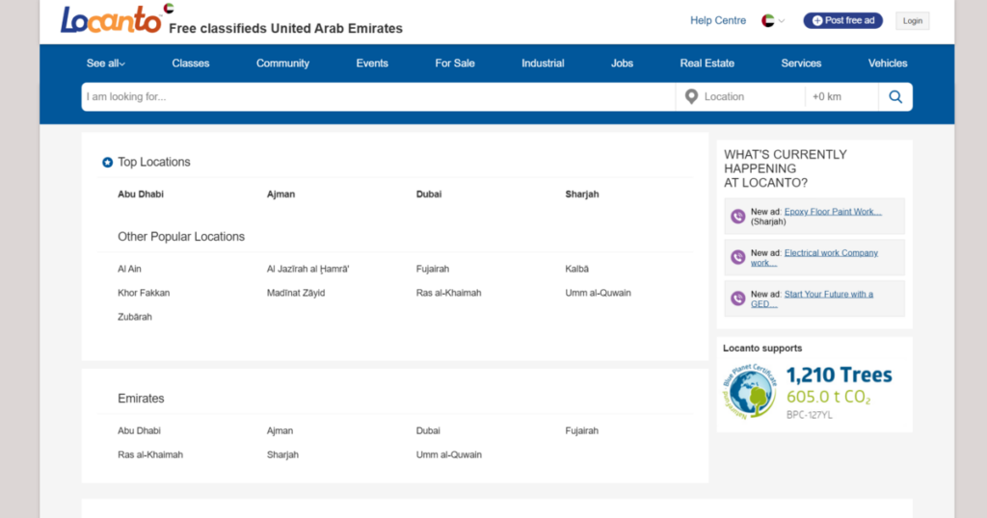Screen dimensions: 987x518
Task: Open Ras al-Khaimah under Other Popular Locations
Action: (x=448, y=293)
